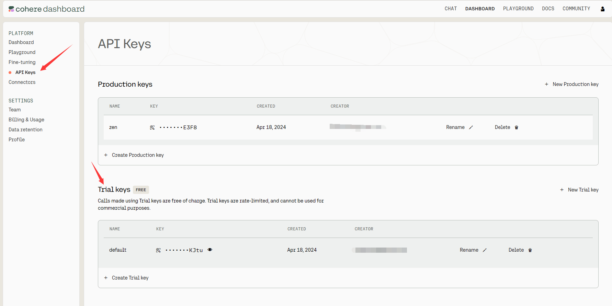
Task: Click the pencil icon to rename default key
Action: [485, 250]
